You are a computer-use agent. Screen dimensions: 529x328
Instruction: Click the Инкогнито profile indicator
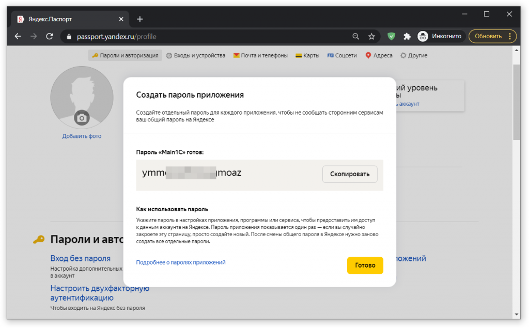440,37
